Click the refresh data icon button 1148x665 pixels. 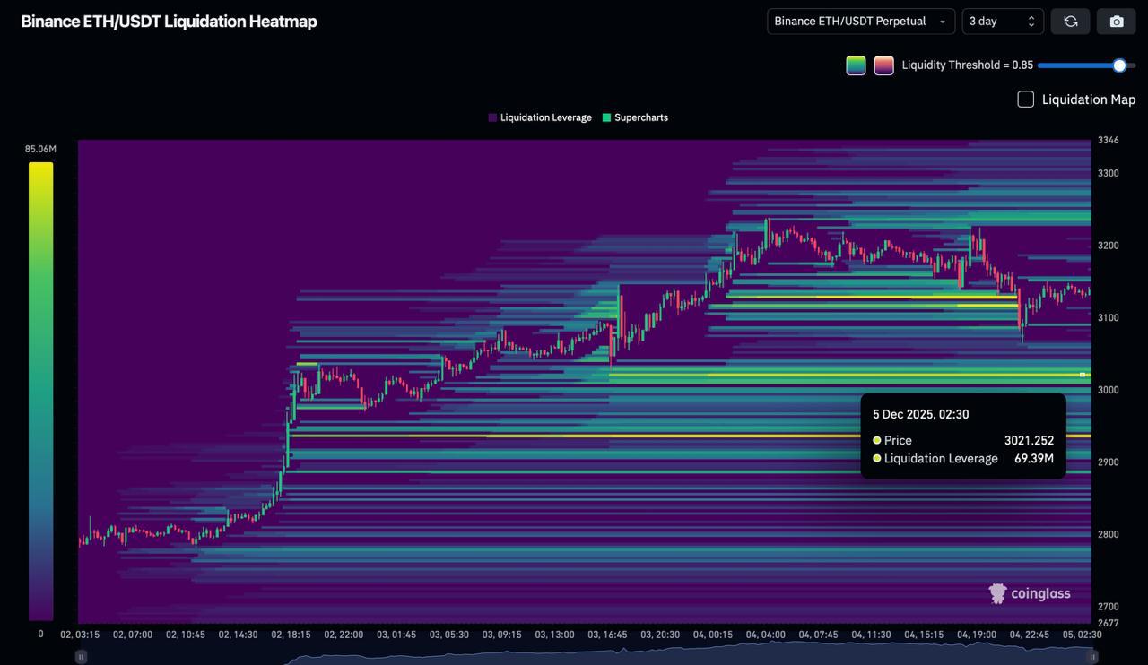coord(1070,22)
